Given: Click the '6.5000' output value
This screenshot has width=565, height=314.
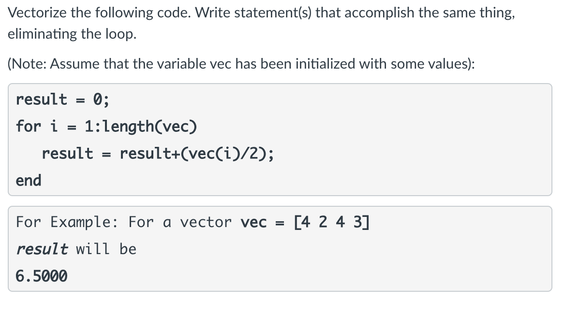Looking at the screenshot, I should (x=42, y=276).
